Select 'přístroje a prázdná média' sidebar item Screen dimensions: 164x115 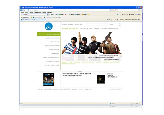coord(52,65)
